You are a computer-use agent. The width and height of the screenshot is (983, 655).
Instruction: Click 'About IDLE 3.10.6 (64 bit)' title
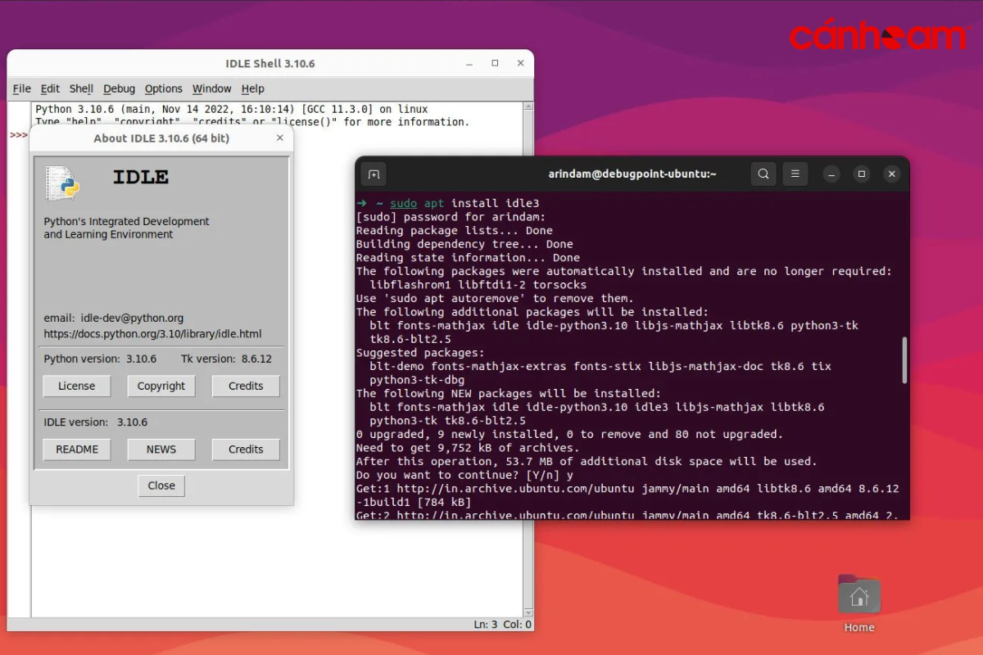[161, 138]
